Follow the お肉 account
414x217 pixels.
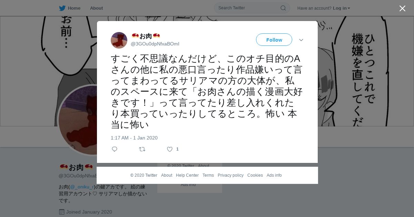(x=274, y=40)
